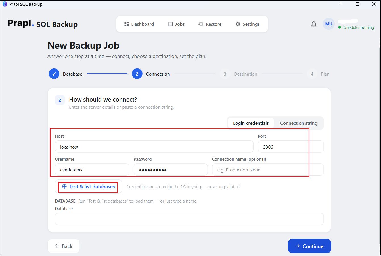Open the MU user avatar
381x256 pixels.
click(329, 24)
